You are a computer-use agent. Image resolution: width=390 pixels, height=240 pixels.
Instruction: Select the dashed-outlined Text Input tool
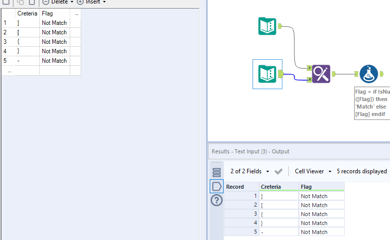(x=267, y=74)
